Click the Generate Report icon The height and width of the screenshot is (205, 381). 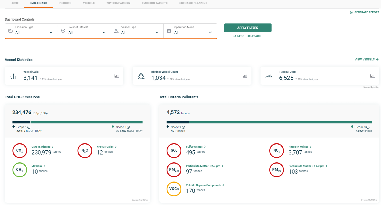[x=351, y=12]
